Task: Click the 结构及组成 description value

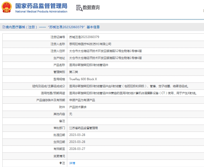Action: pyautogui.click(x=129, y=86)
